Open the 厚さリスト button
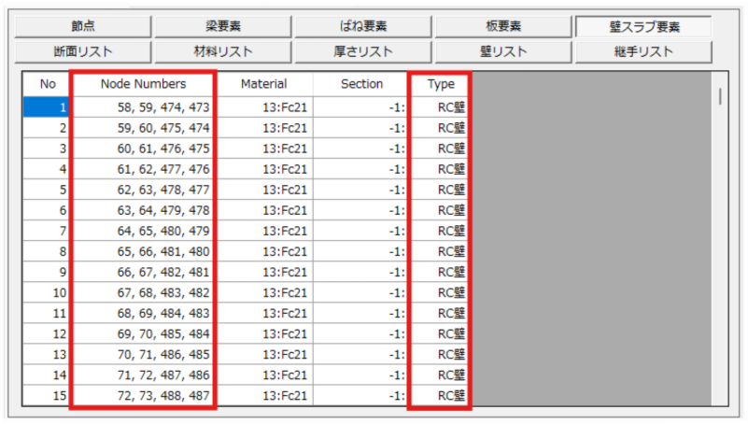Viewport: 748px width, 424px height. coord(362,51)
